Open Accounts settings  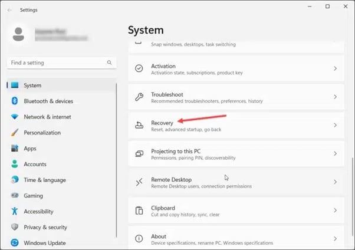pyautogui.click(x=61, y=164)
